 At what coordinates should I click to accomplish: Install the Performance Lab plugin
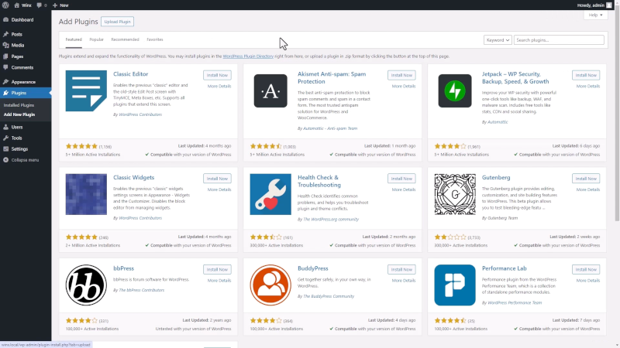click(586, 269)
